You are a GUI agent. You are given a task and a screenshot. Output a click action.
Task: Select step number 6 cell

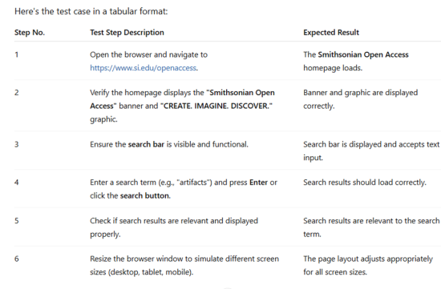17,259
